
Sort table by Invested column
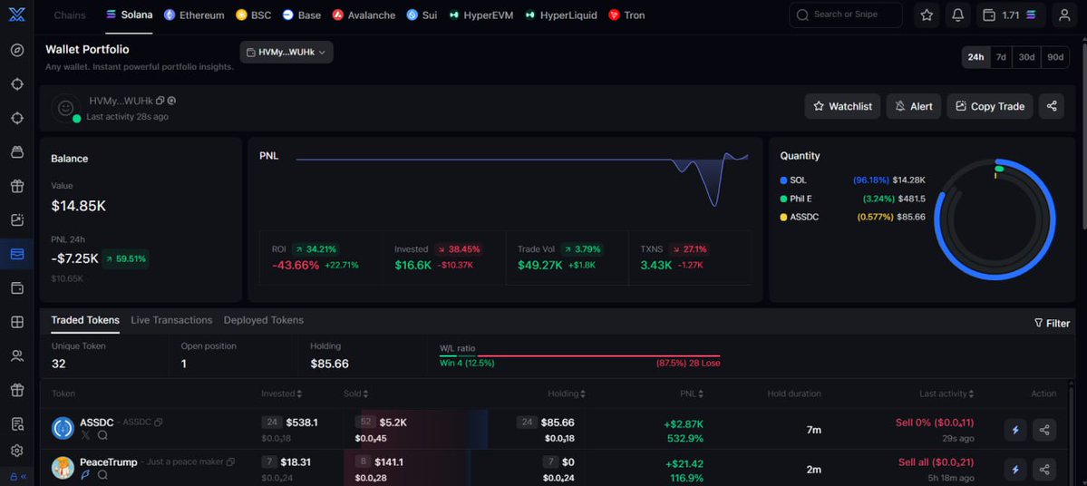coord(281,394)
